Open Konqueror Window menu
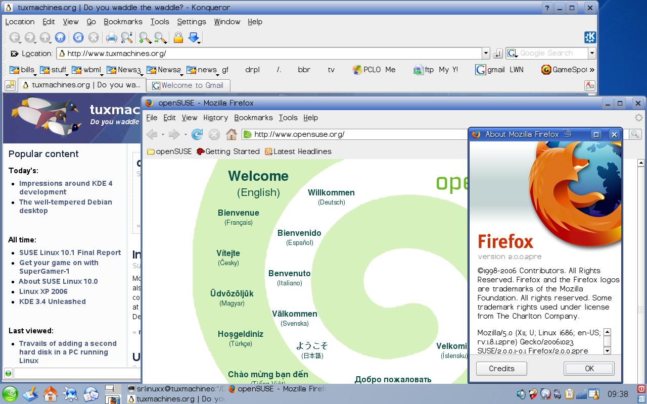 point(227,22)
